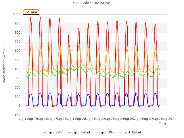Click the 400 y-axis tick label
This screenshot has height=138, width=184.
point(18,69)
